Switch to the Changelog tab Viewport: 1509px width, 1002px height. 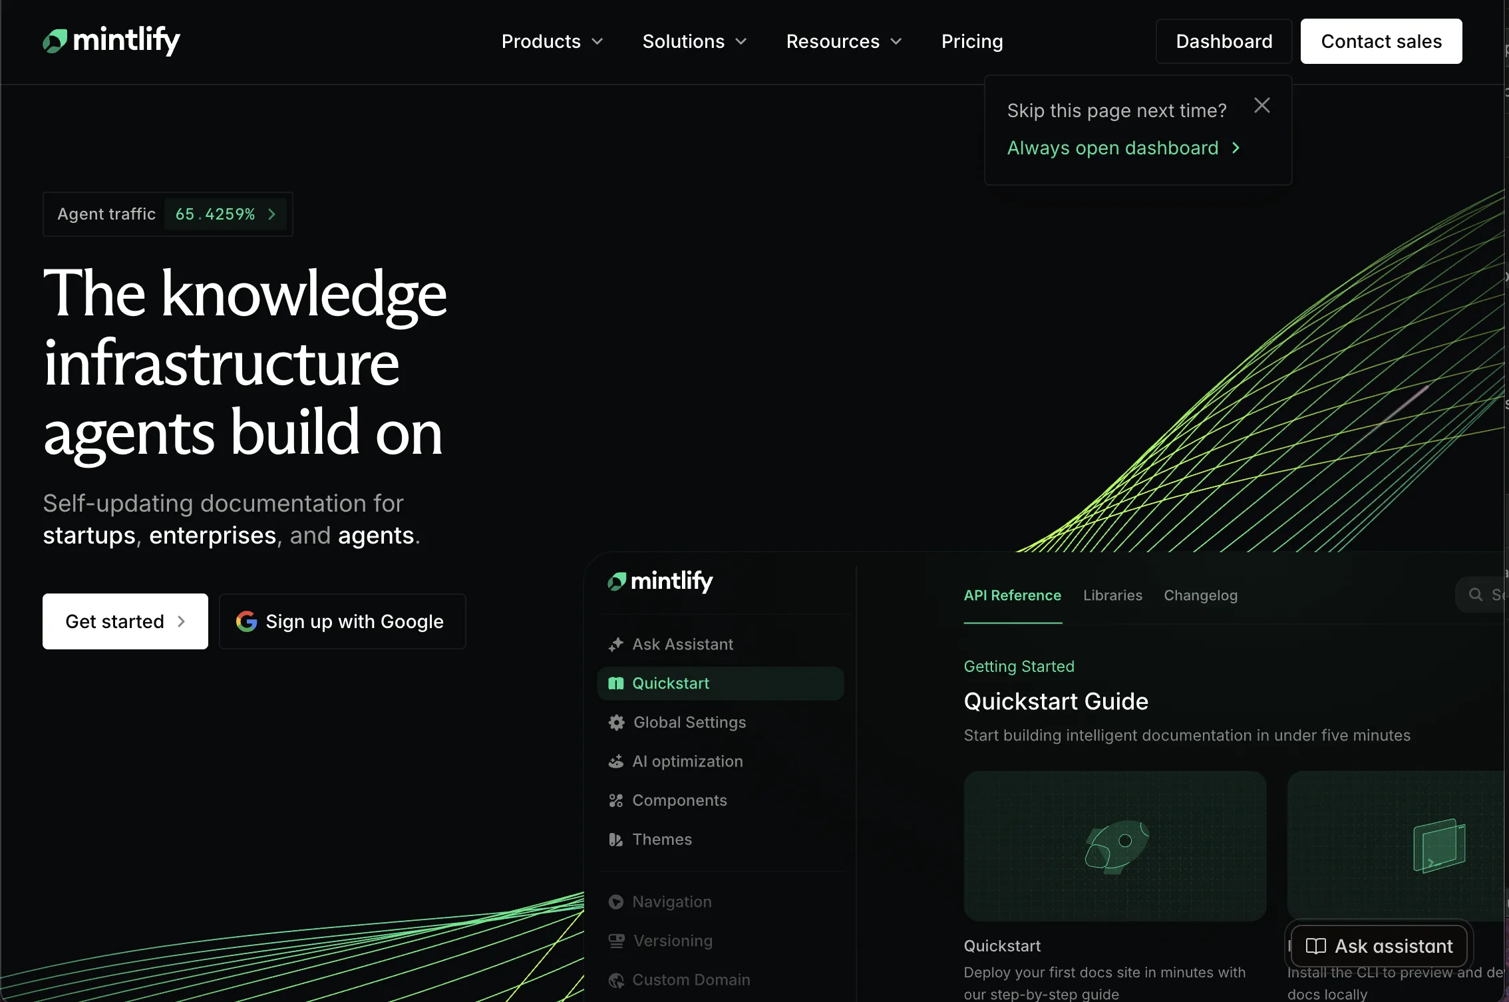1201,595
